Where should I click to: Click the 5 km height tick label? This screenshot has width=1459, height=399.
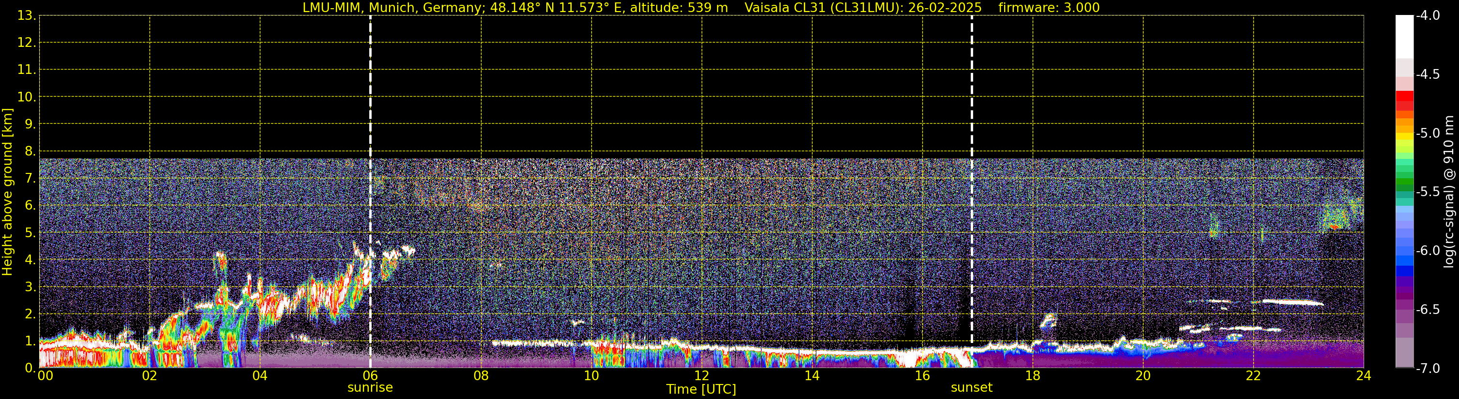tap(29, 233)
